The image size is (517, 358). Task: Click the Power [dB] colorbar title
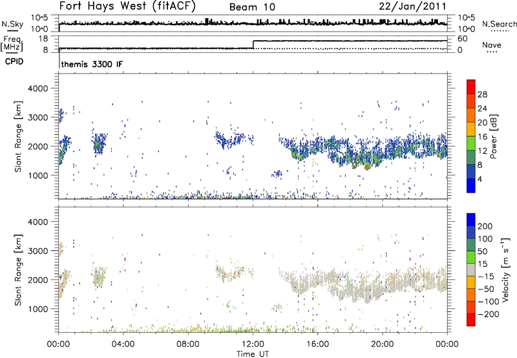tap(493, 136)
